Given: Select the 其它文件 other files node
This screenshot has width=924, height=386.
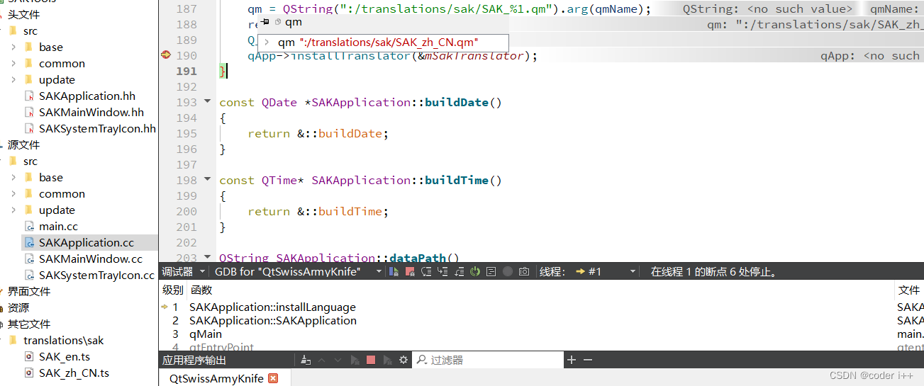Looking at the screenshot, I should pyautogui.click(x=28, y=324).
